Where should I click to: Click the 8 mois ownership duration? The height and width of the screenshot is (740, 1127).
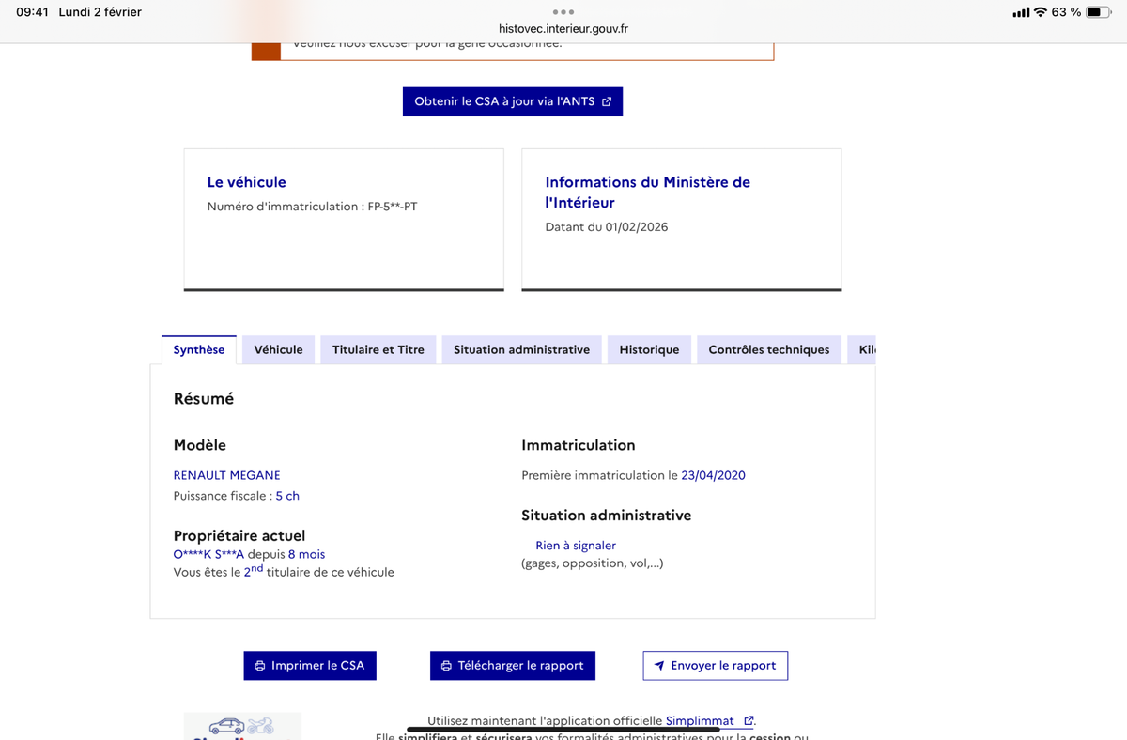[x=306, y=554]
